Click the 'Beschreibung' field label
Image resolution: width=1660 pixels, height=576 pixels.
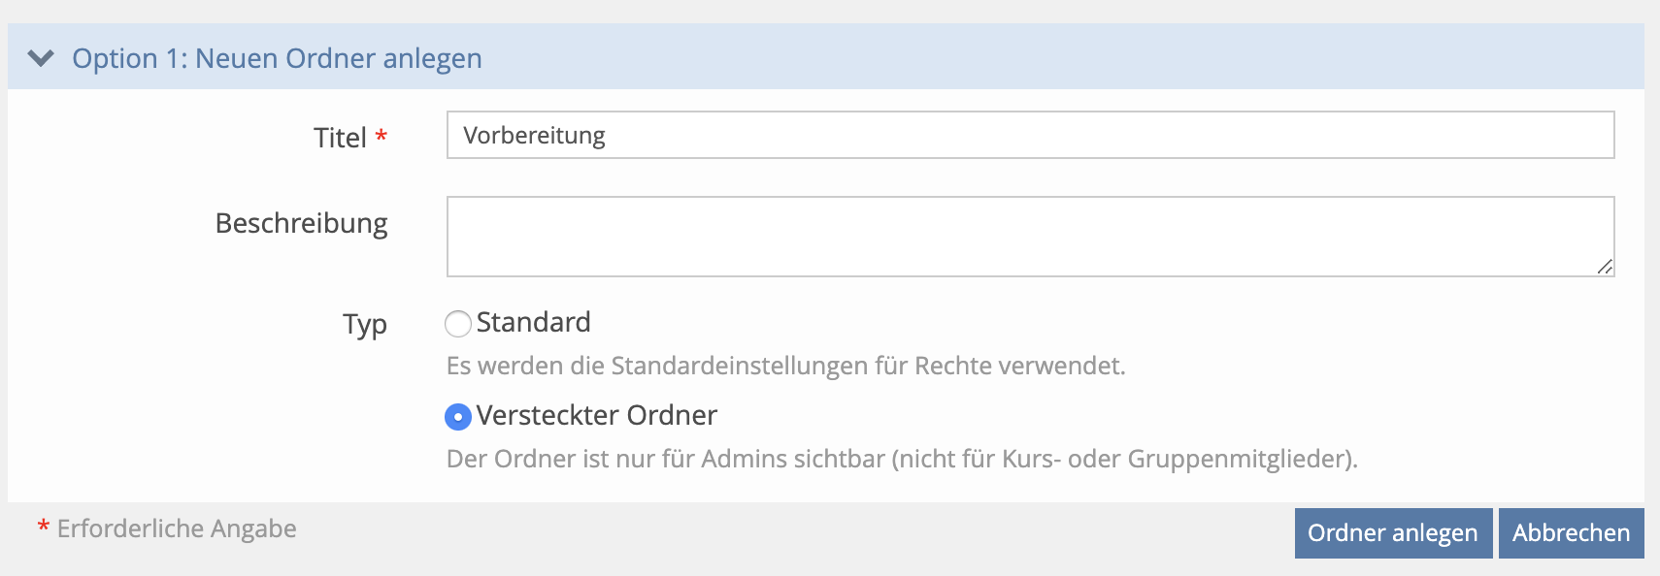coord(301,223)
